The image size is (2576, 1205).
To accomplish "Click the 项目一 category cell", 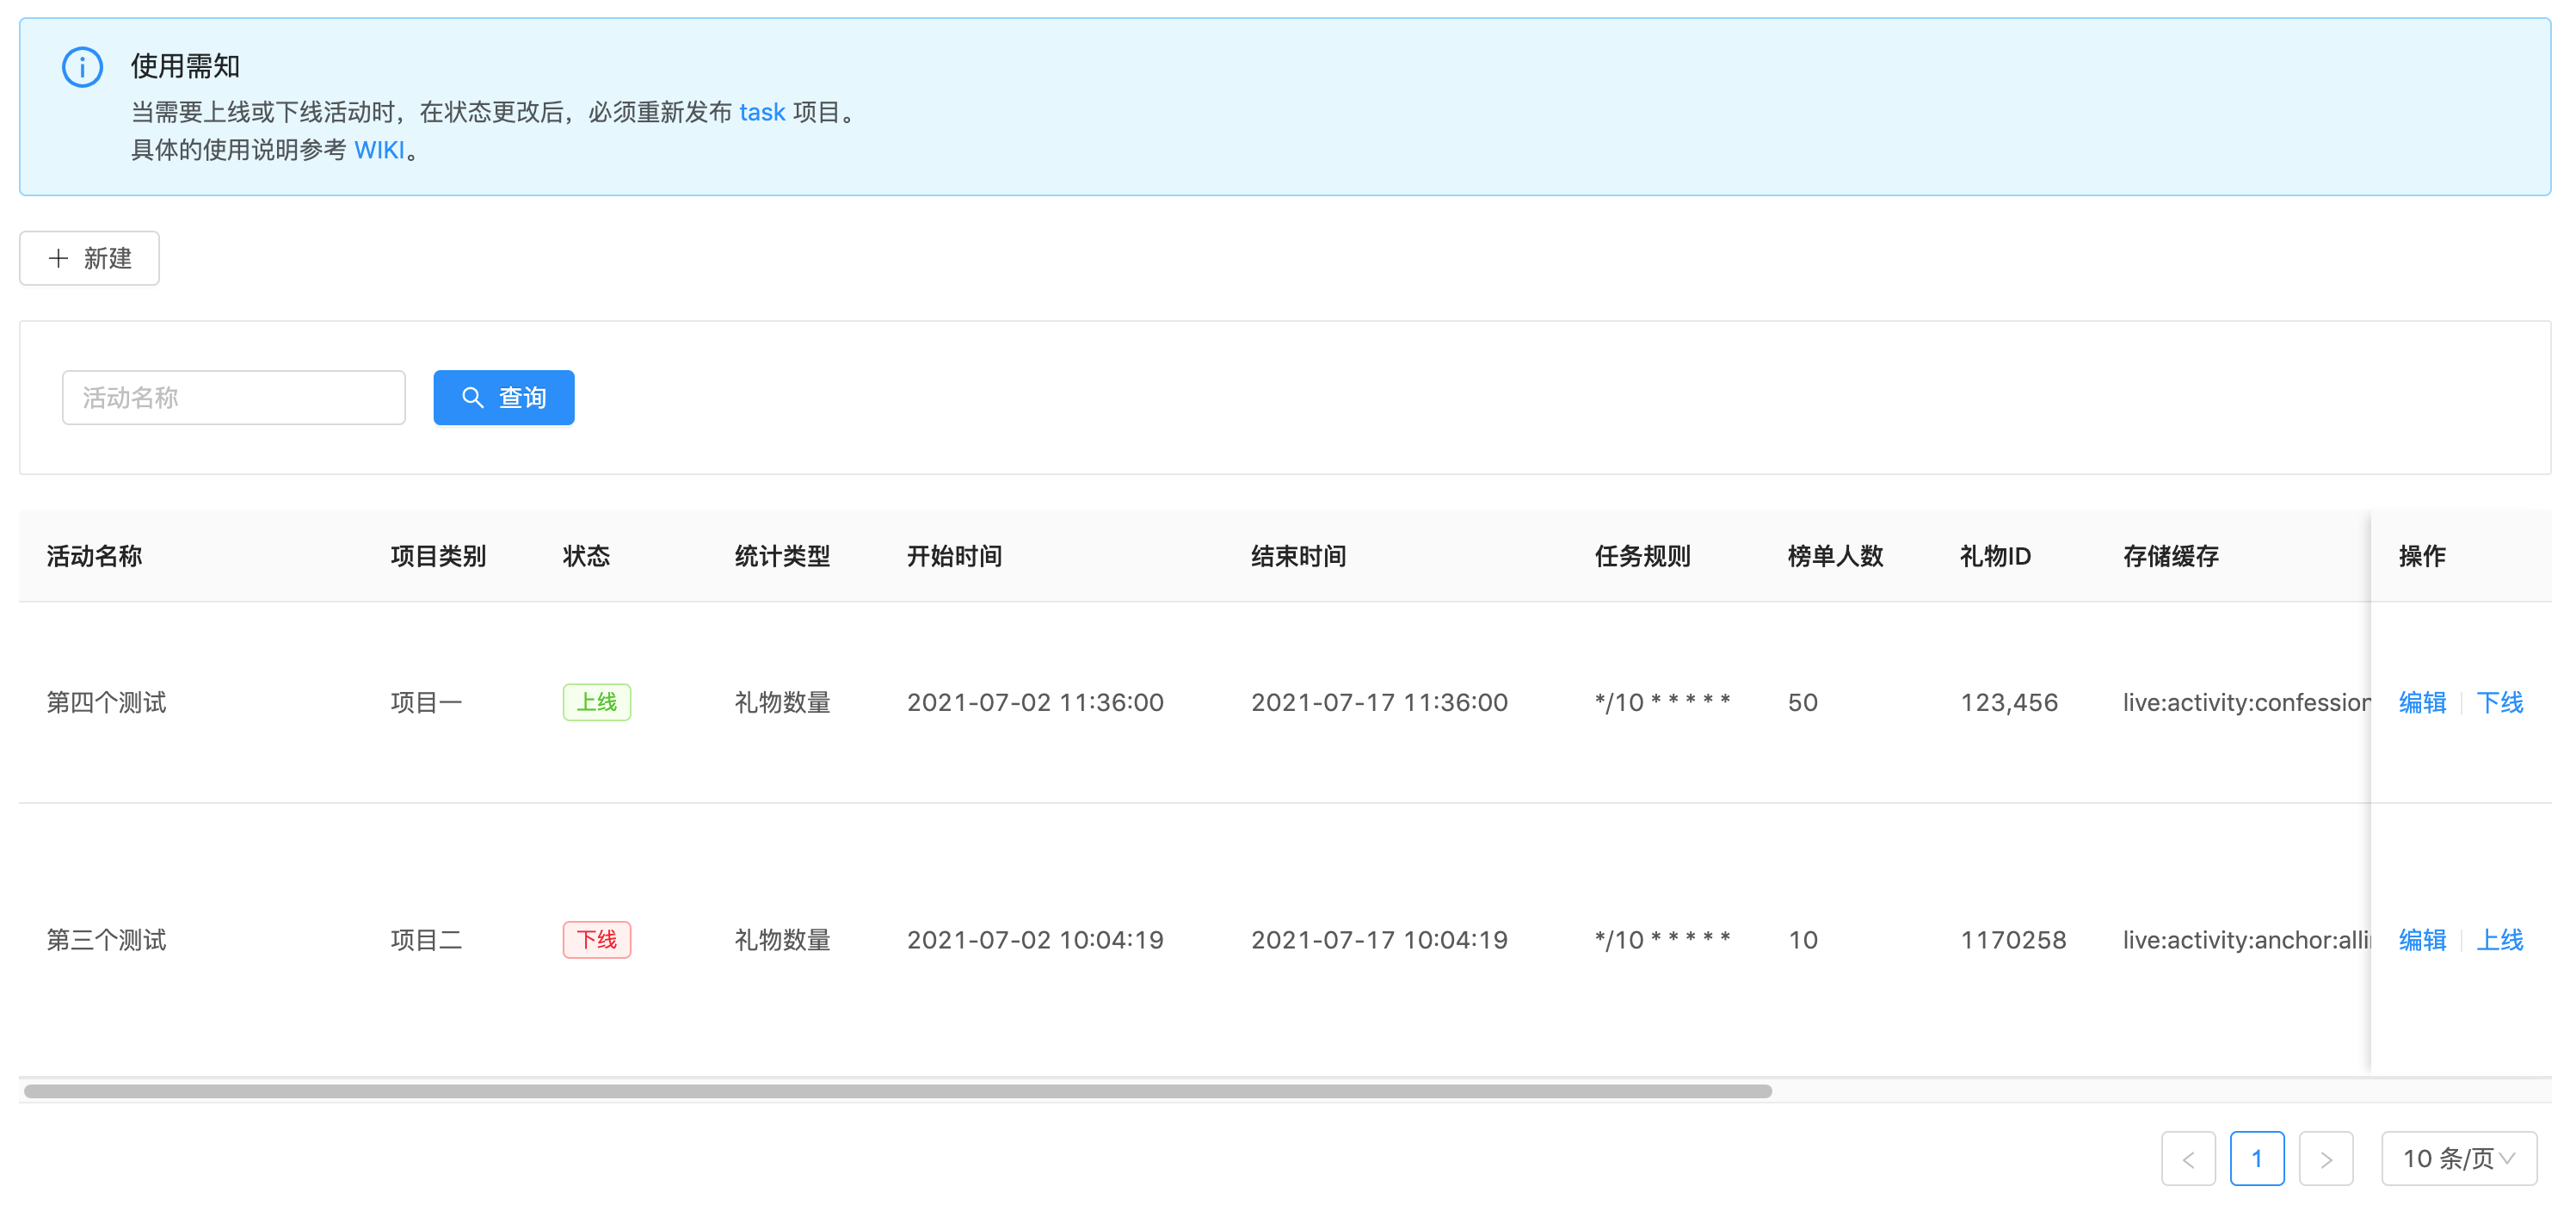I will [426, 703].
